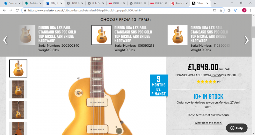Viewport: 255px width, 135px height.
Task: Click the finance info question mark icon
Action: (x=240, y=75)
